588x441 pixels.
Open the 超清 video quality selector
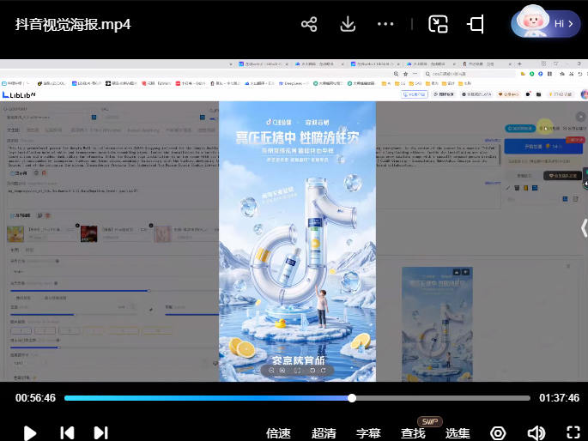click(324, 433)
